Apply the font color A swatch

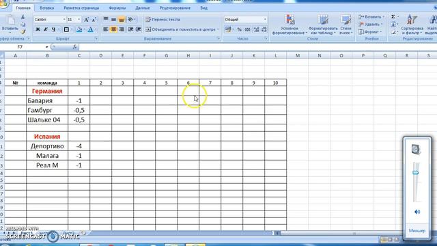(x=91, y=29)
